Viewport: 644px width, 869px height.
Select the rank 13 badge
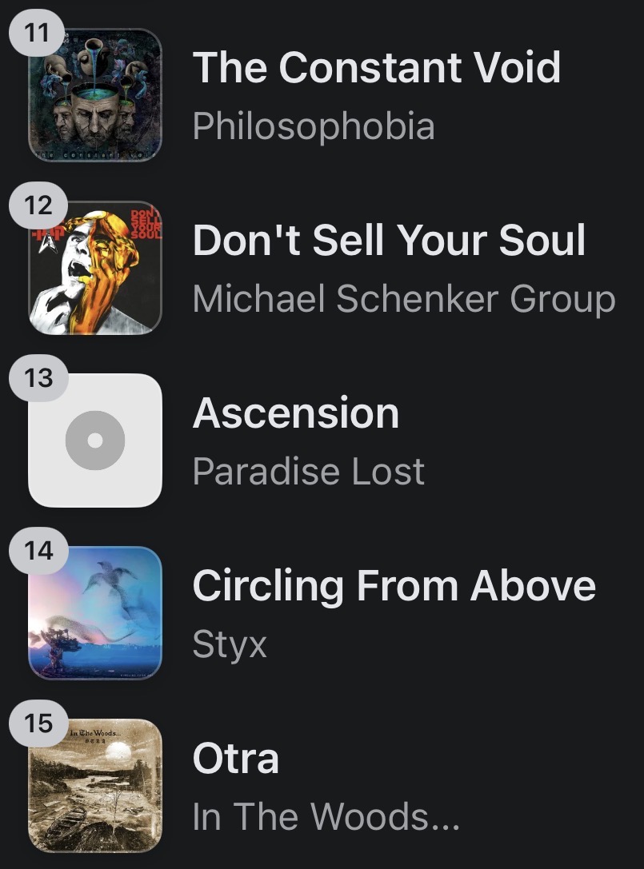click(38, 378)
